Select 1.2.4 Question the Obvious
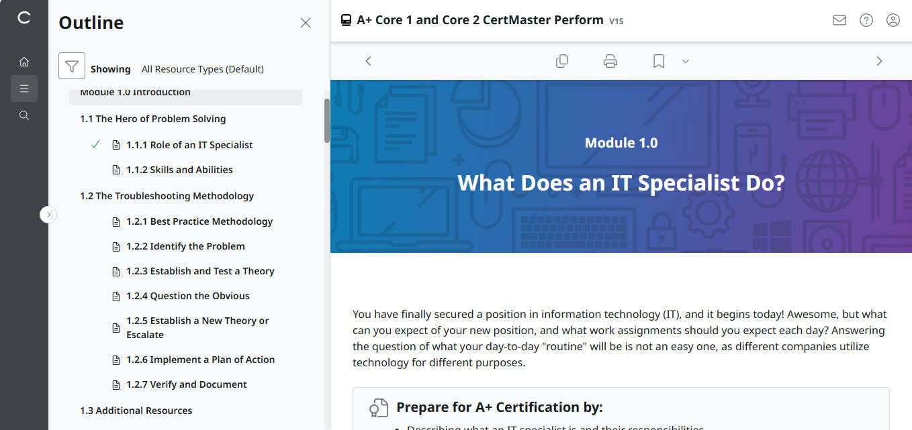The width and height of the screenshot is (912, 430). click(189, 295)
